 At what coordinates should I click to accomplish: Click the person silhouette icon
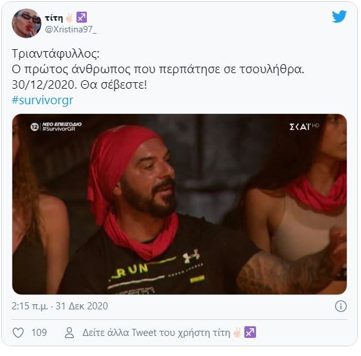pyautogui.click(x=69, y=333)
